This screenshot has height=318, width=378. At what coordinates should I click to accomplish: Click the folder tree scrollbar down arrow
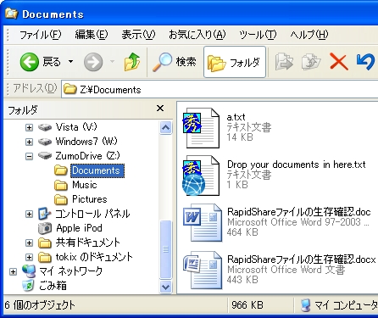click(165, 287)
